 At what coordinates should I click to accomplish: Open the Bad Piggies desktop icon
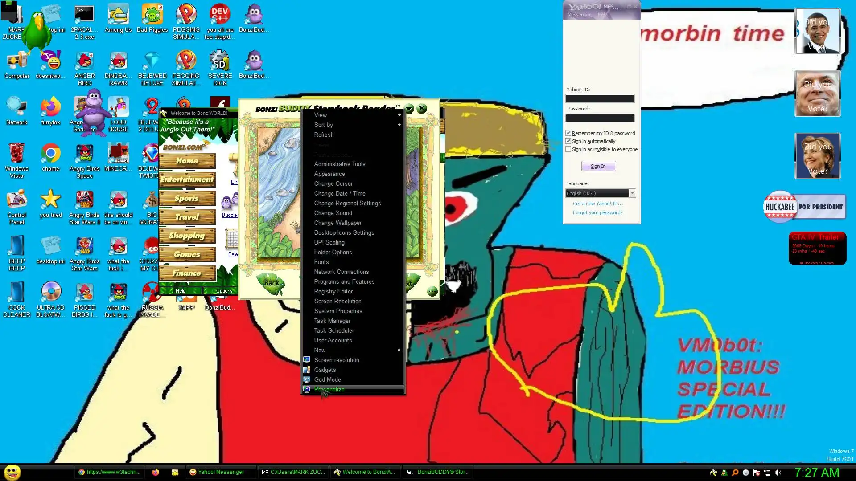152,16
